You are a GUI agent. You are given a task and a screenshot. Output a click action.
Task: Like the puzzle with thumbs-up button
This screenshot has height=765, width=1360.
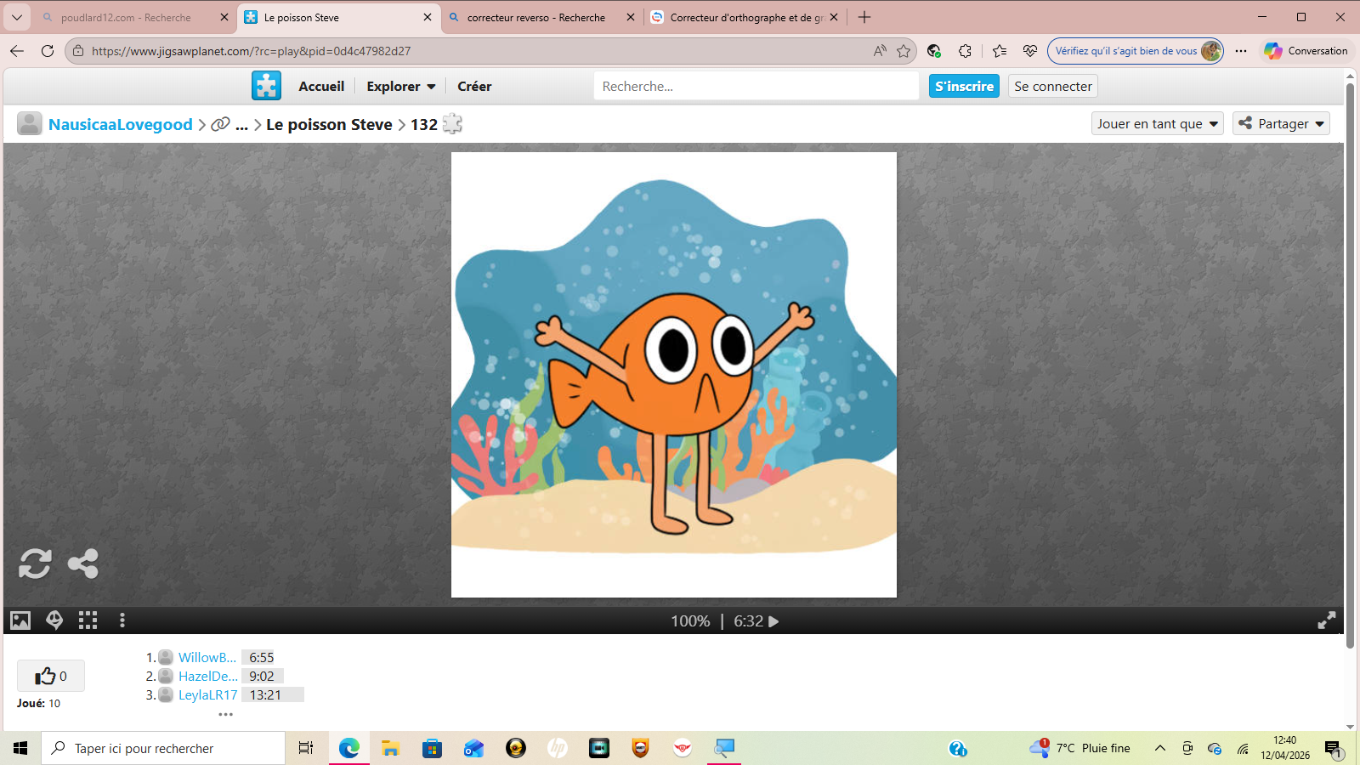(x=50, y=676)
